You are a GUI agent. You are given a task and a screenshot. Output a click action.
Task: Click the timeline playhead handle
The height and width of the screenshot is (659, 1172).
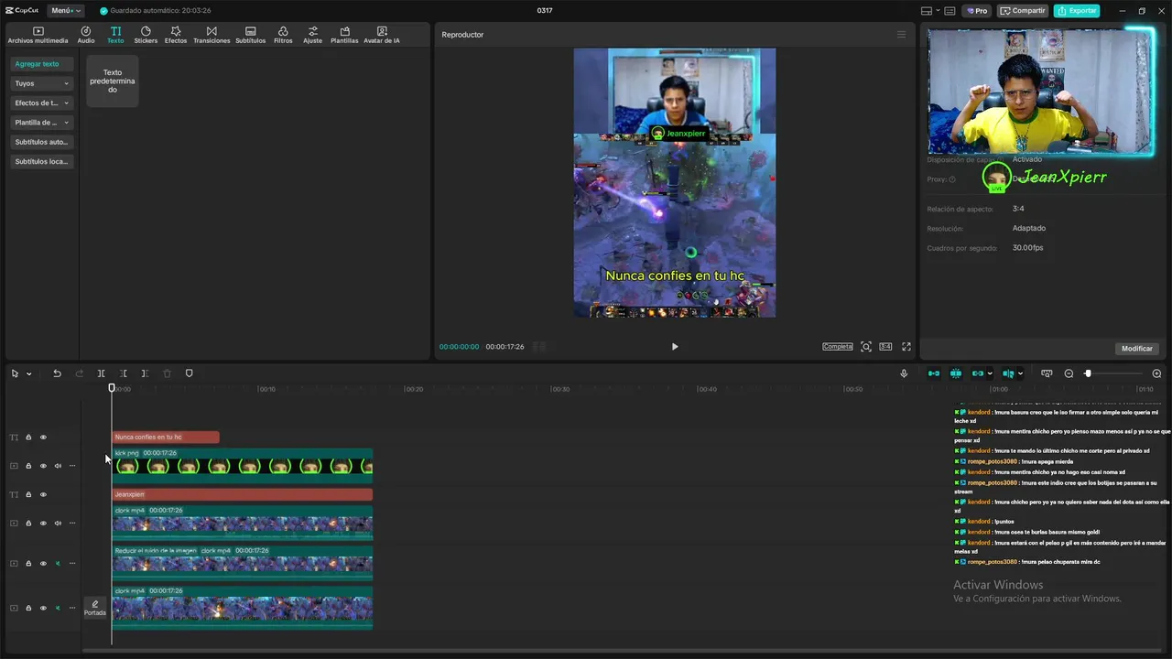coord(112,388)
